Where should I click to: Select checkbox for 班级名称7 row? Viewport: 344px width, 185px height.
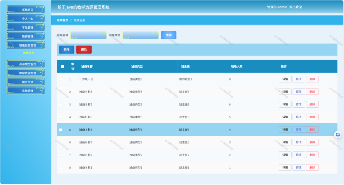(x=60, y=92)
